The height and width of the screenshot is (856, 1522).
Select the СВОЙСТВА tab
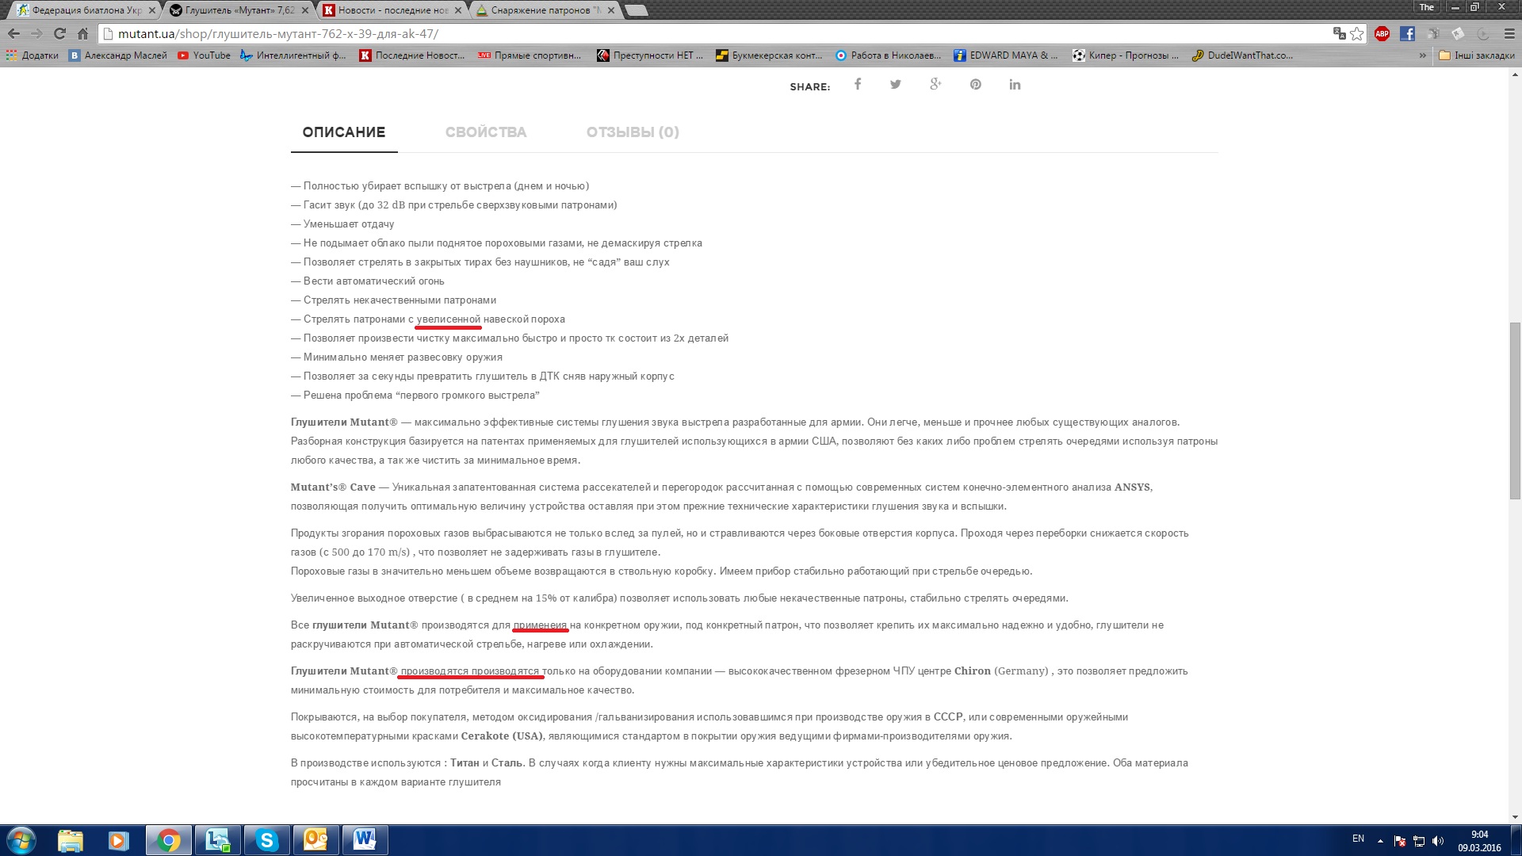click(486, 132)
